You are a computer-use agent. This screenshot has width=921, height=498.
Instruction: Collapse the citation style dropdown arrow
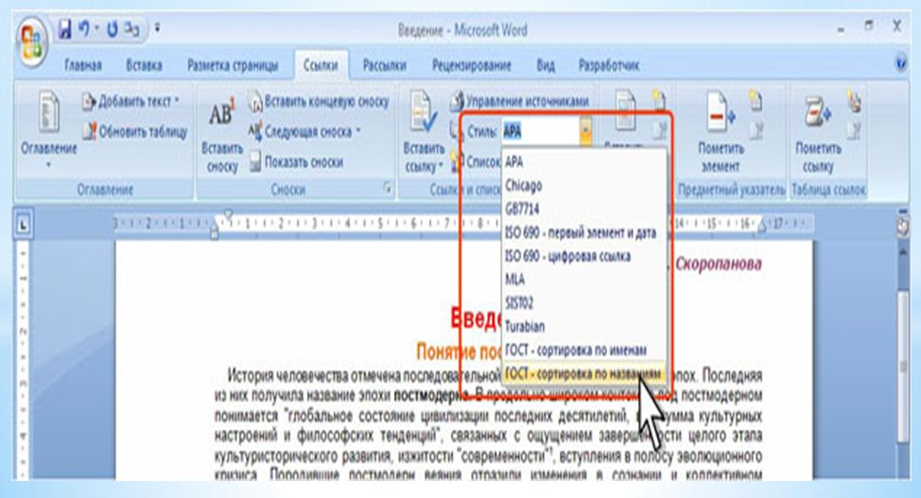[585, 131]
